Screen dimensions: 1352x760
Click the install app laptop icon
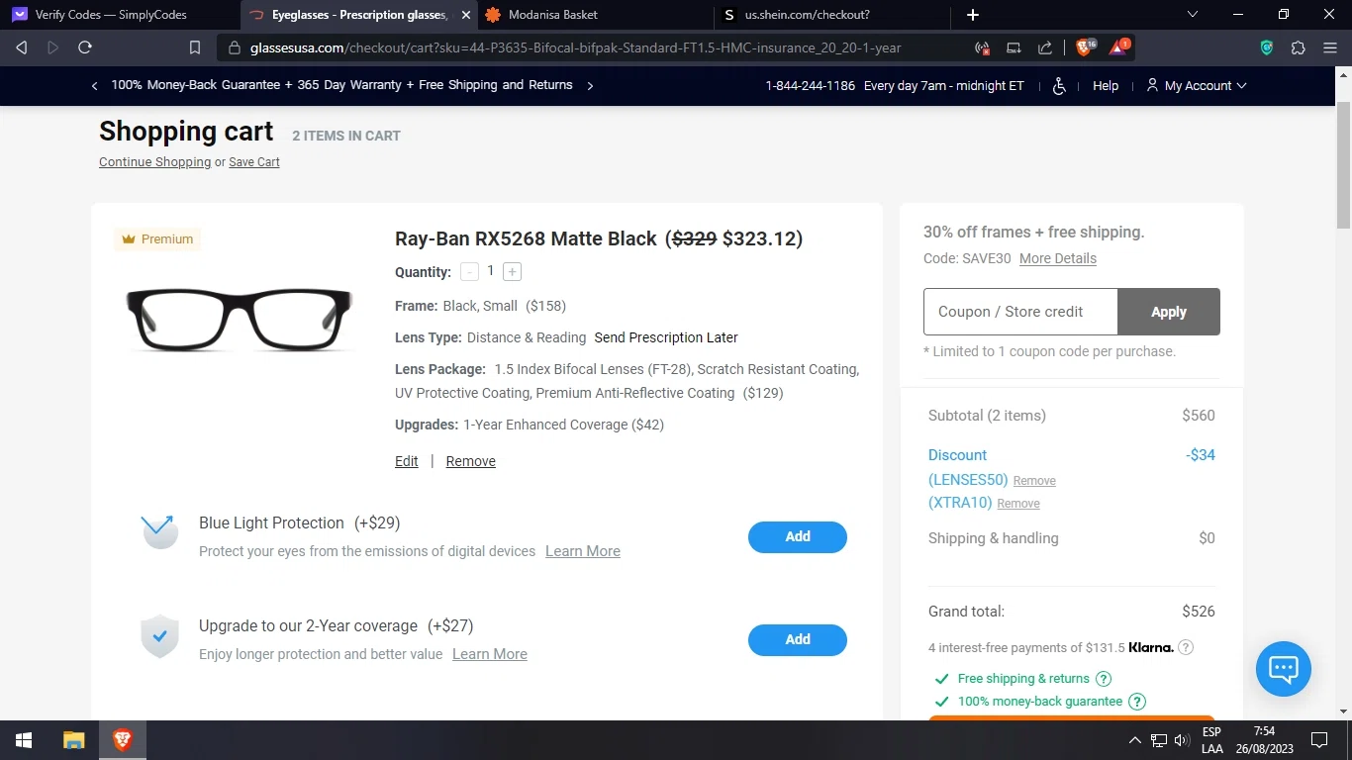tap(1014, 47)
